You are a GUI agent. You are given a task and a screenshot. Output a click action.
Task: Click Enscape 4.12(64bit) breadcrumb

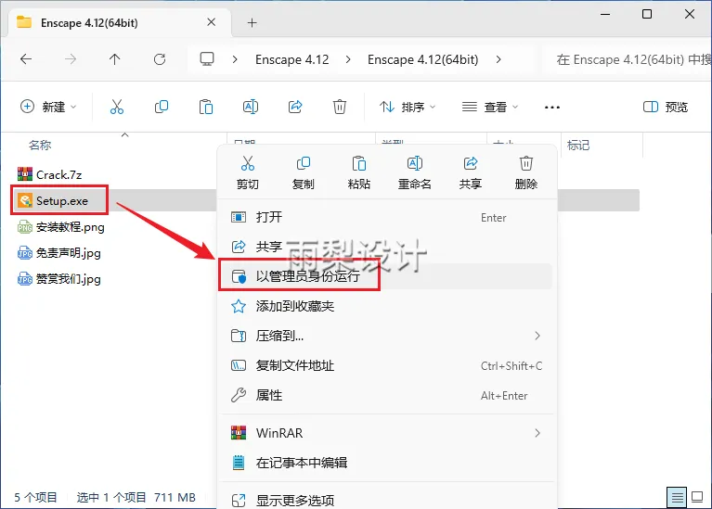coord(422,59)
